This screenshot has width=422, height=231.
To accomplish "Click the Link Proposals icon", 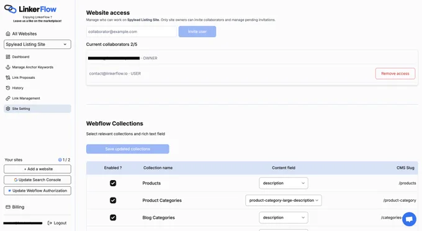I will click(8, 78).
